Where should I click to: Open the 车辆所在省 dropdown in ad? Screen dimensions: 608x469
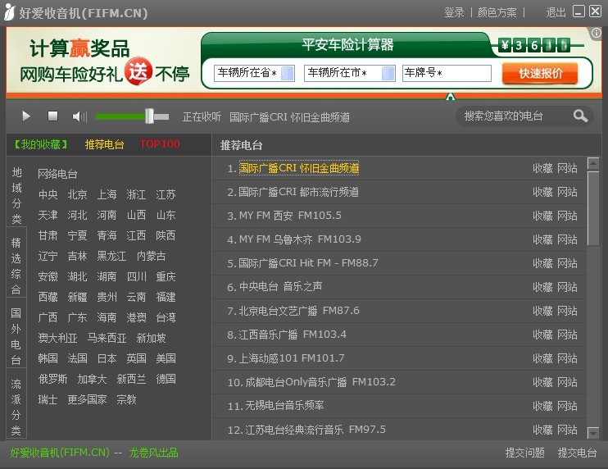pyautogui.click(x=287, y=73)
